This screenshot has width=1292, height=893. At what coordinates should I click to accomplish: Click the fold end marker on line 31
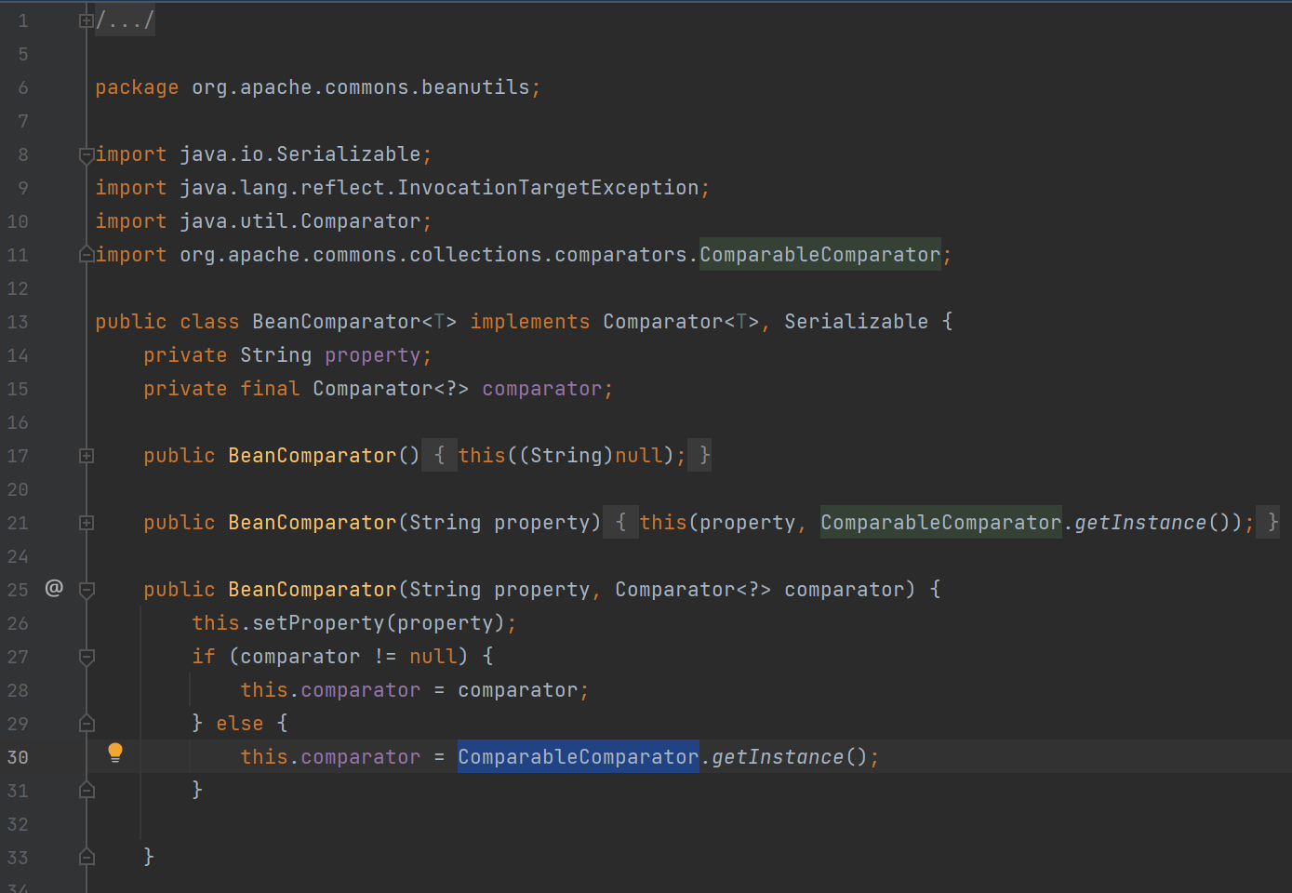[x=86, y=790]
